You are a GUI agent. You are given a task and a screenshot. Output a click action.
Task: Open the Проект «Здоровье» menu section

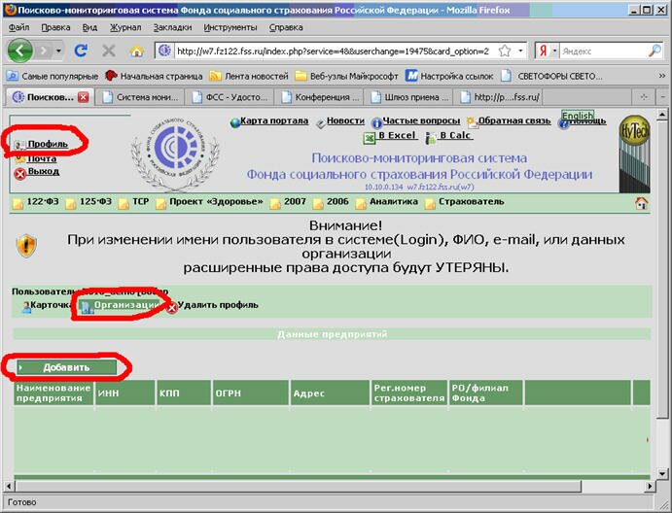click(216, 202)
